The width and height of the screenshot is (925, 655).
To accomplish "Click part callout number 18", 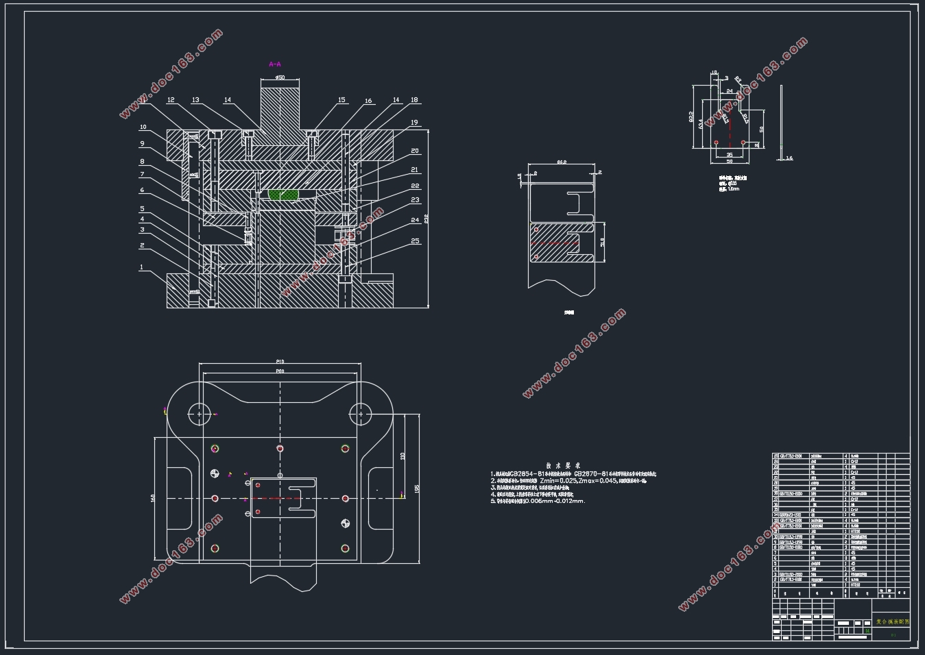I will click(x=414, y=100).
